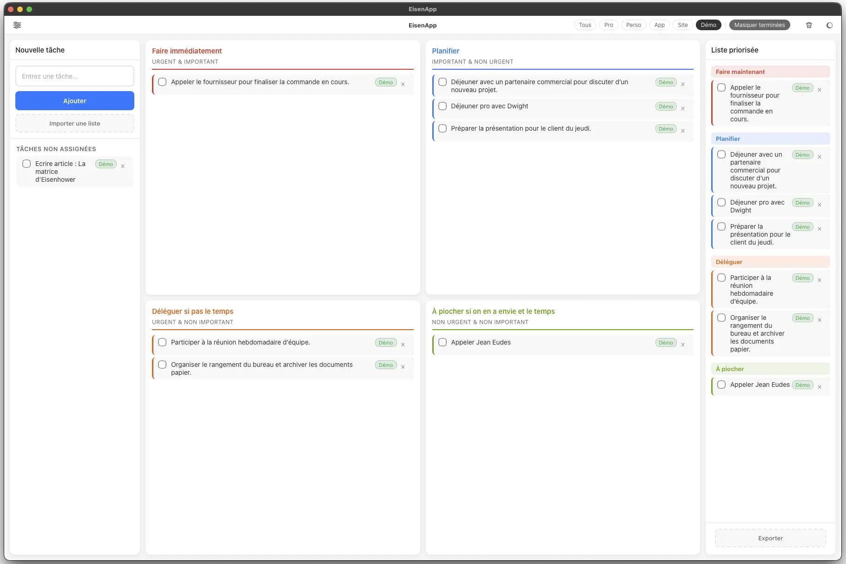Remove unassigned task "Ecrire article" via its X
Screen dimensions: 846x564
(123, 166)
